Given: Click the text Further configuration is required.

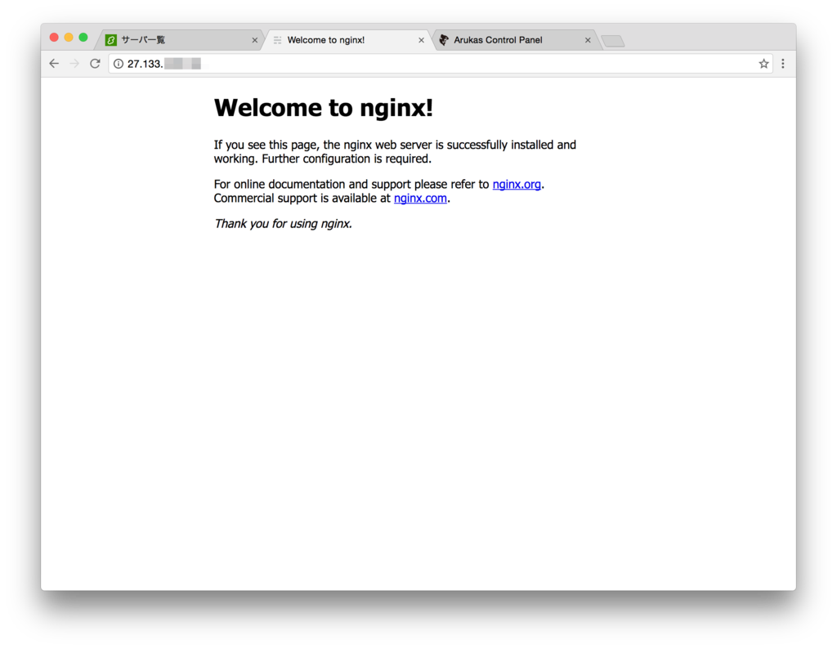Looking at the screenshot, I should click(347, 159).
